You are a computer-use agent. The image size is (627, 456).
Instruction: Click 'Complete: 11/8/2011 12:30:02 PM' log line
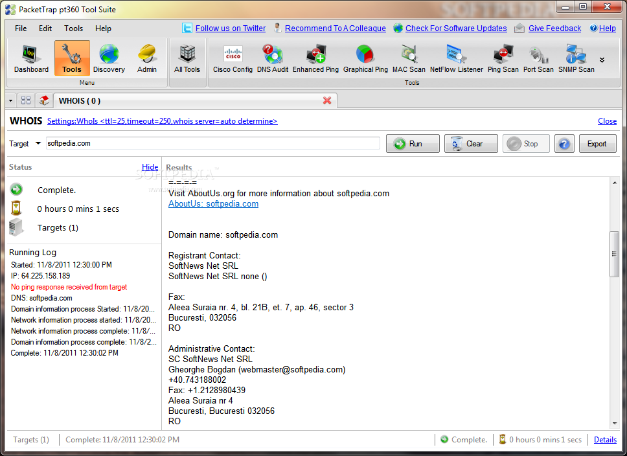point(64,353)
